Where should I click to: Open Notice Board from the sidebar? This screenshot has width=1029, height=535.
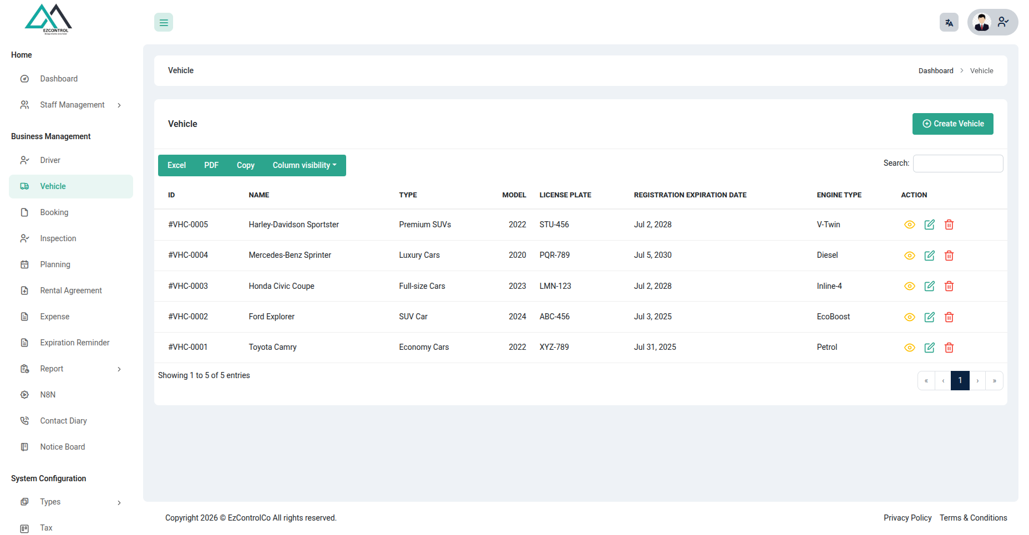point(71,447)
